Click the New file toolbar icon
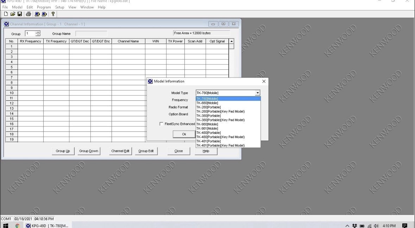 pos(6,14)
